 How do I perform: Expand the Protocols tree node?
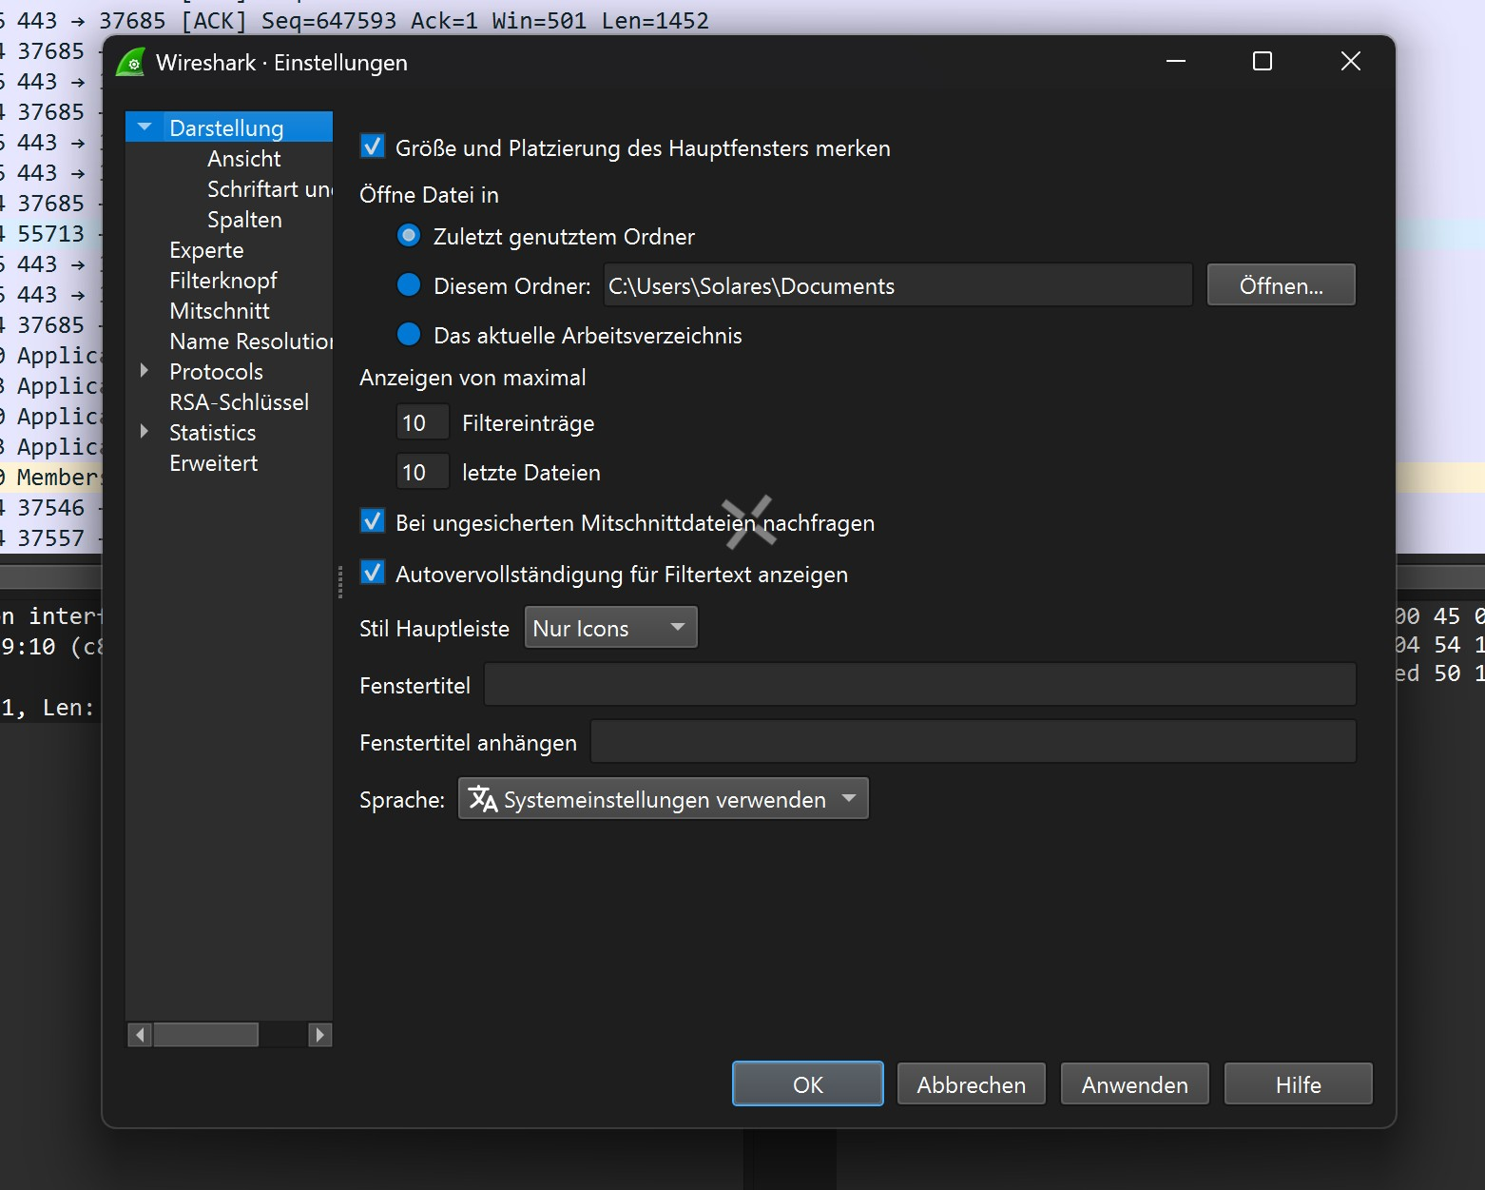pyautogui.click(x=145, y=371)
